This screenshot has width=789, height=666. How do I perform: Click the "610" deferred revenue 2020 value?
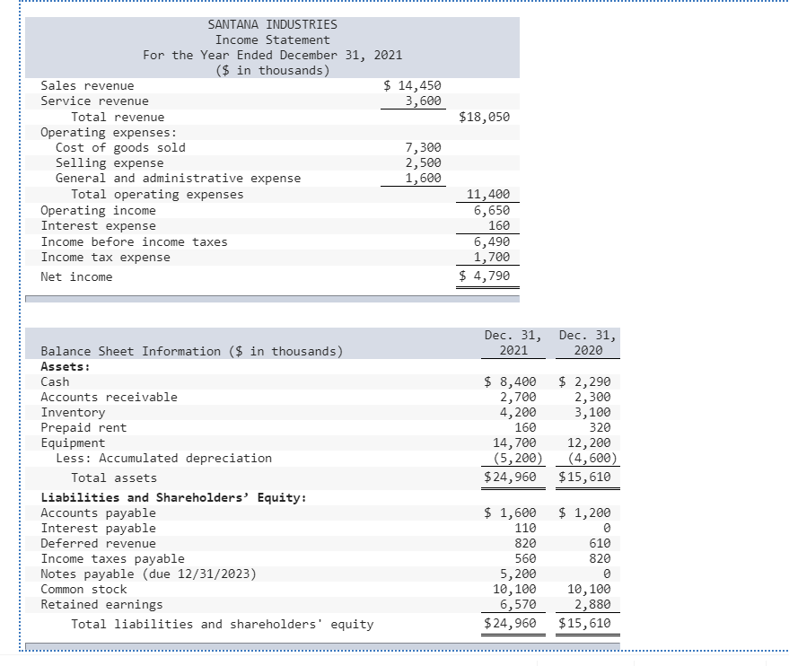[x=600, y=543]
